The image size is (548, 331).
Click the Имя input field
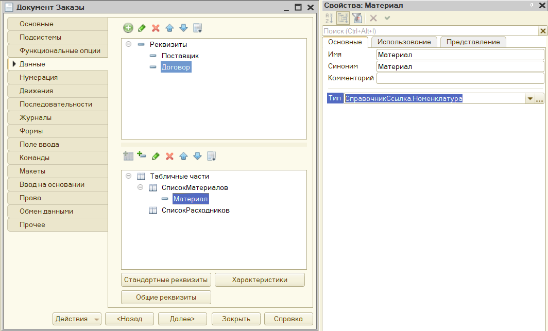(x=460, y=55)
